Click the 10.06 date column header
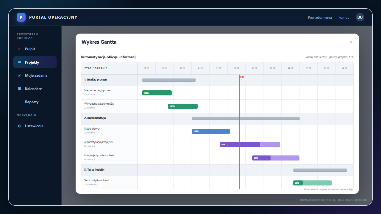 pos(164,68)
